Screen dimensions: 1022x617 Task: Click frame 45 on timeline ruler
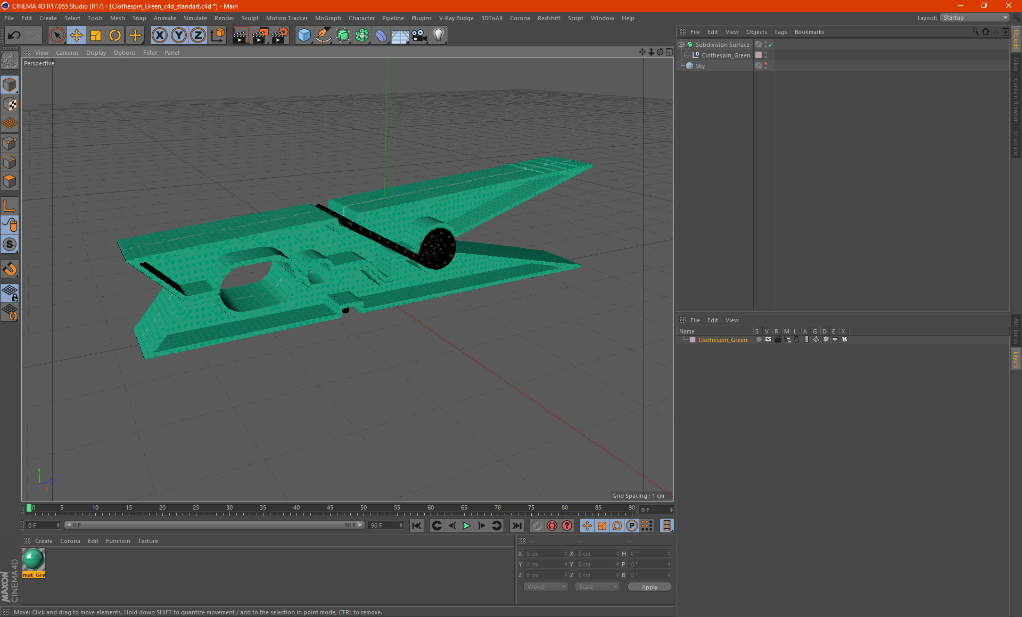coord(330,509)
